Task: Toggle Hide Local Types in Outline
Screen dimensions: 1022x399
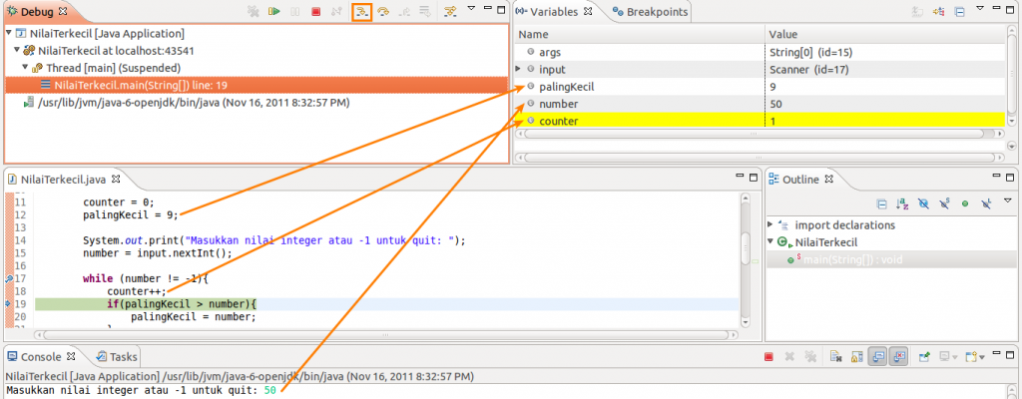Action: (986, 204)
